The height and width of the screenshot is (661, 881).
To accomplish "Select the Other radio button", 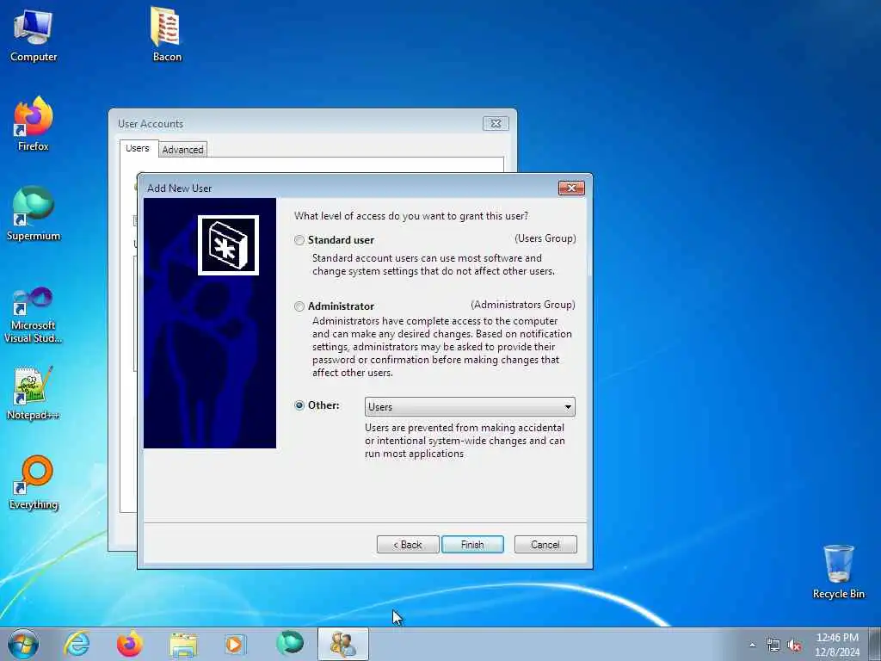I will click(x=299, y=405).
